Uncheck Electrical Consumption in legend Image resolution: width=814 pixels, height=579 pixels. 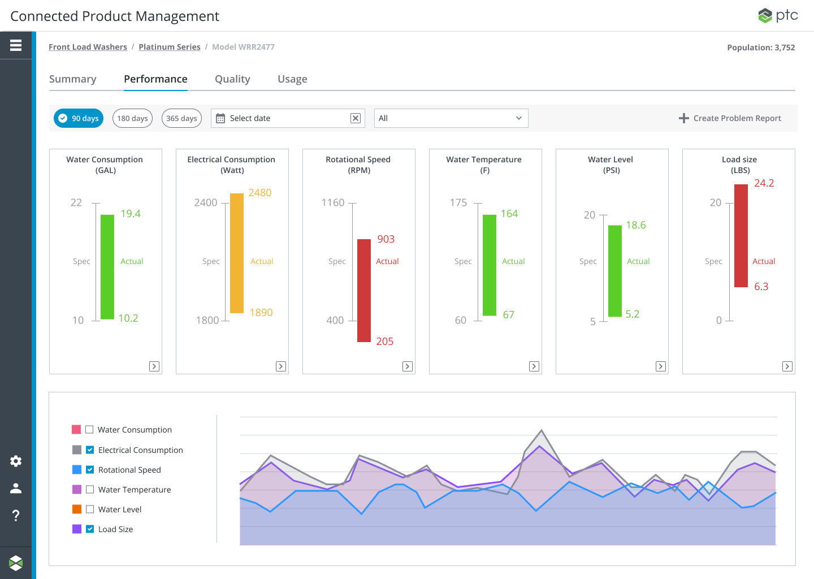tap(90, 450)
